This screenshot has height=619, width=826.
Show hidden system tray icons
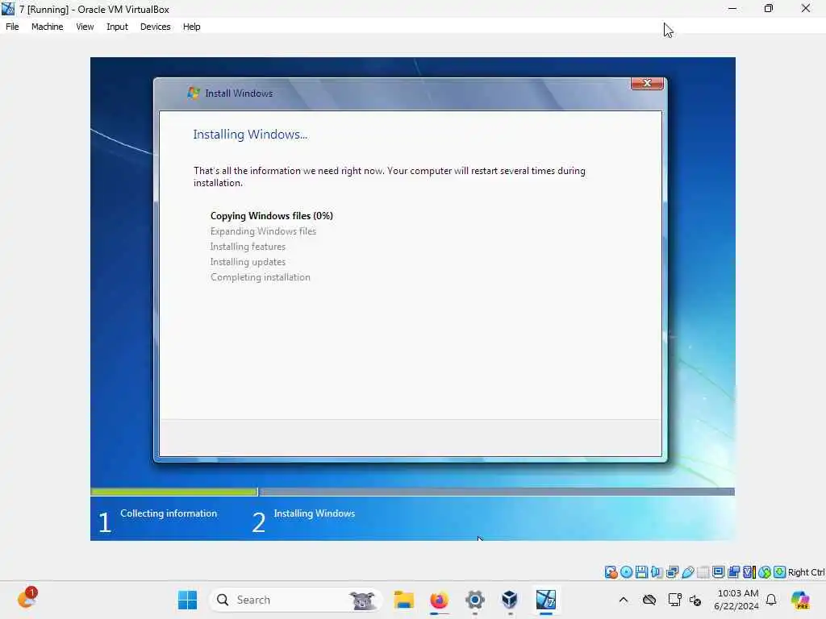624,600
